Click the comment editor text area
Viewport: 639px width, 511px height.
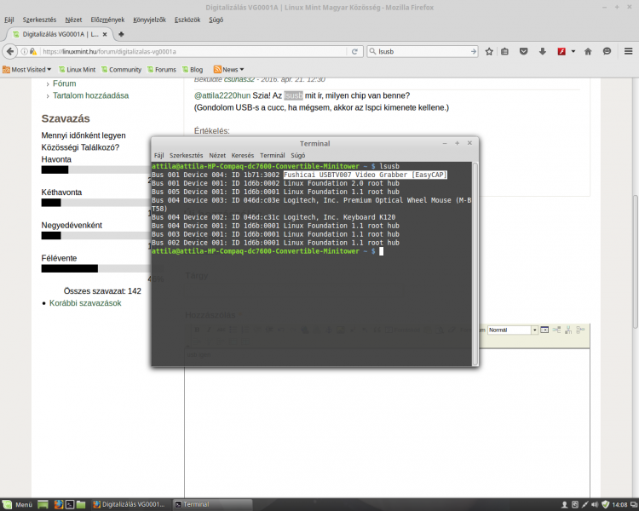[x=387, y=424]
